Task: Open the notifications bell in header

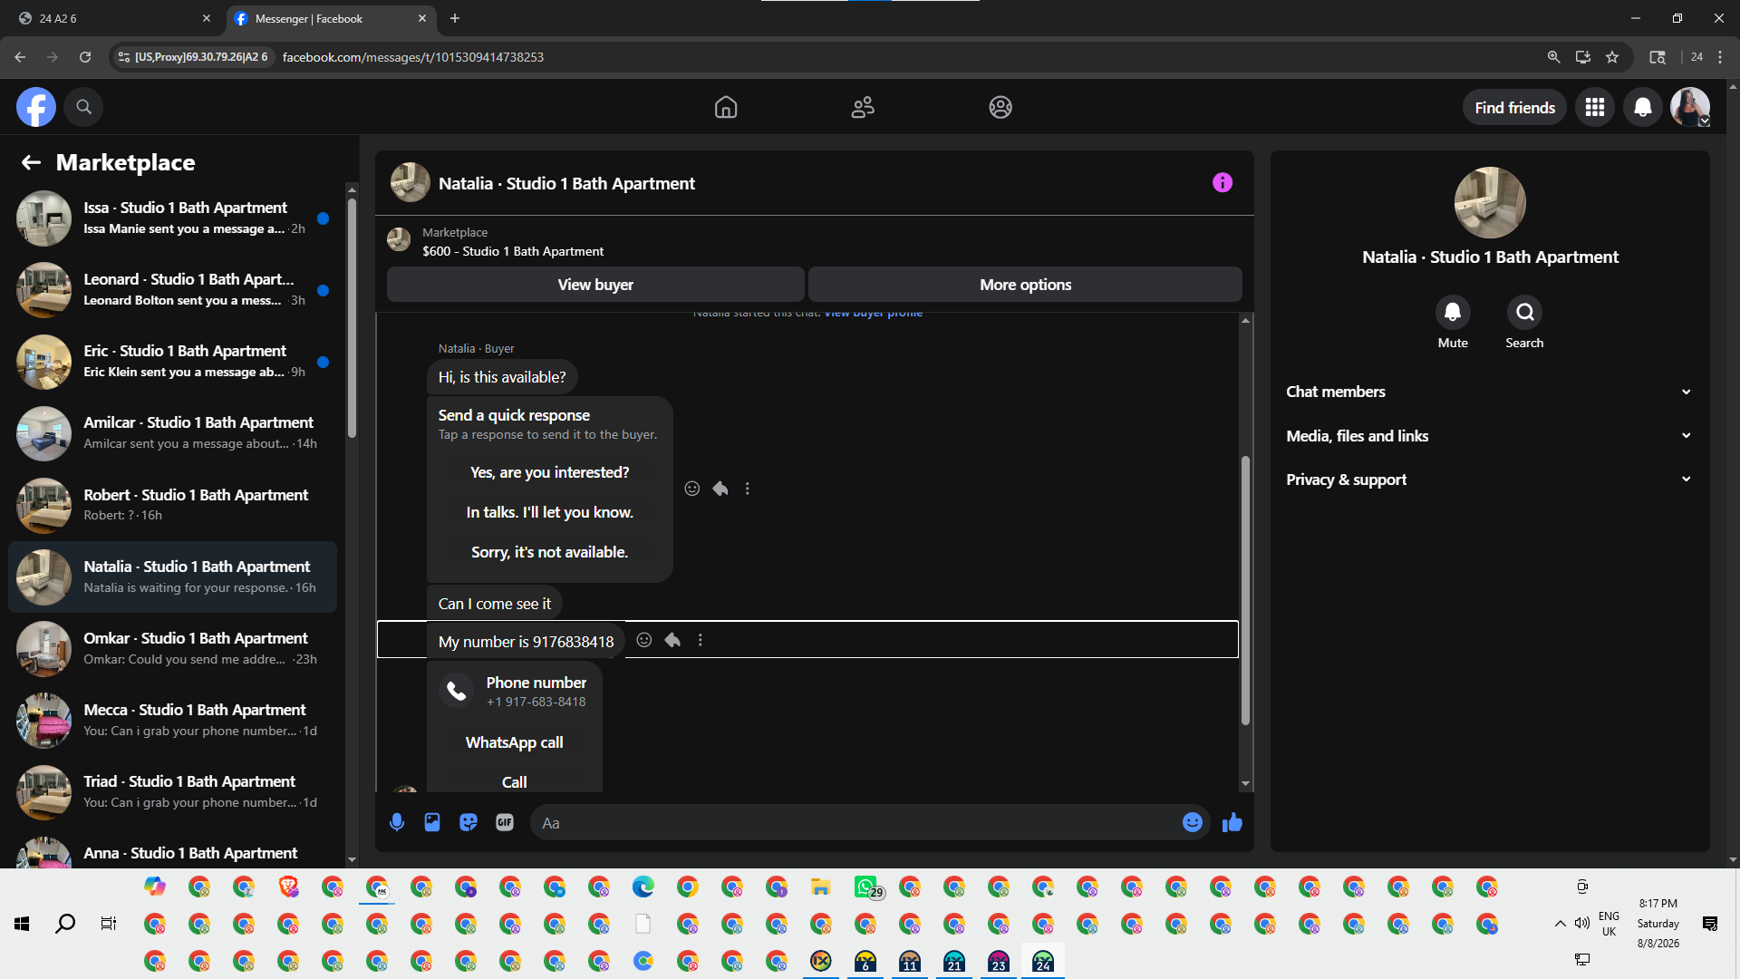Action: point(1642,107)
